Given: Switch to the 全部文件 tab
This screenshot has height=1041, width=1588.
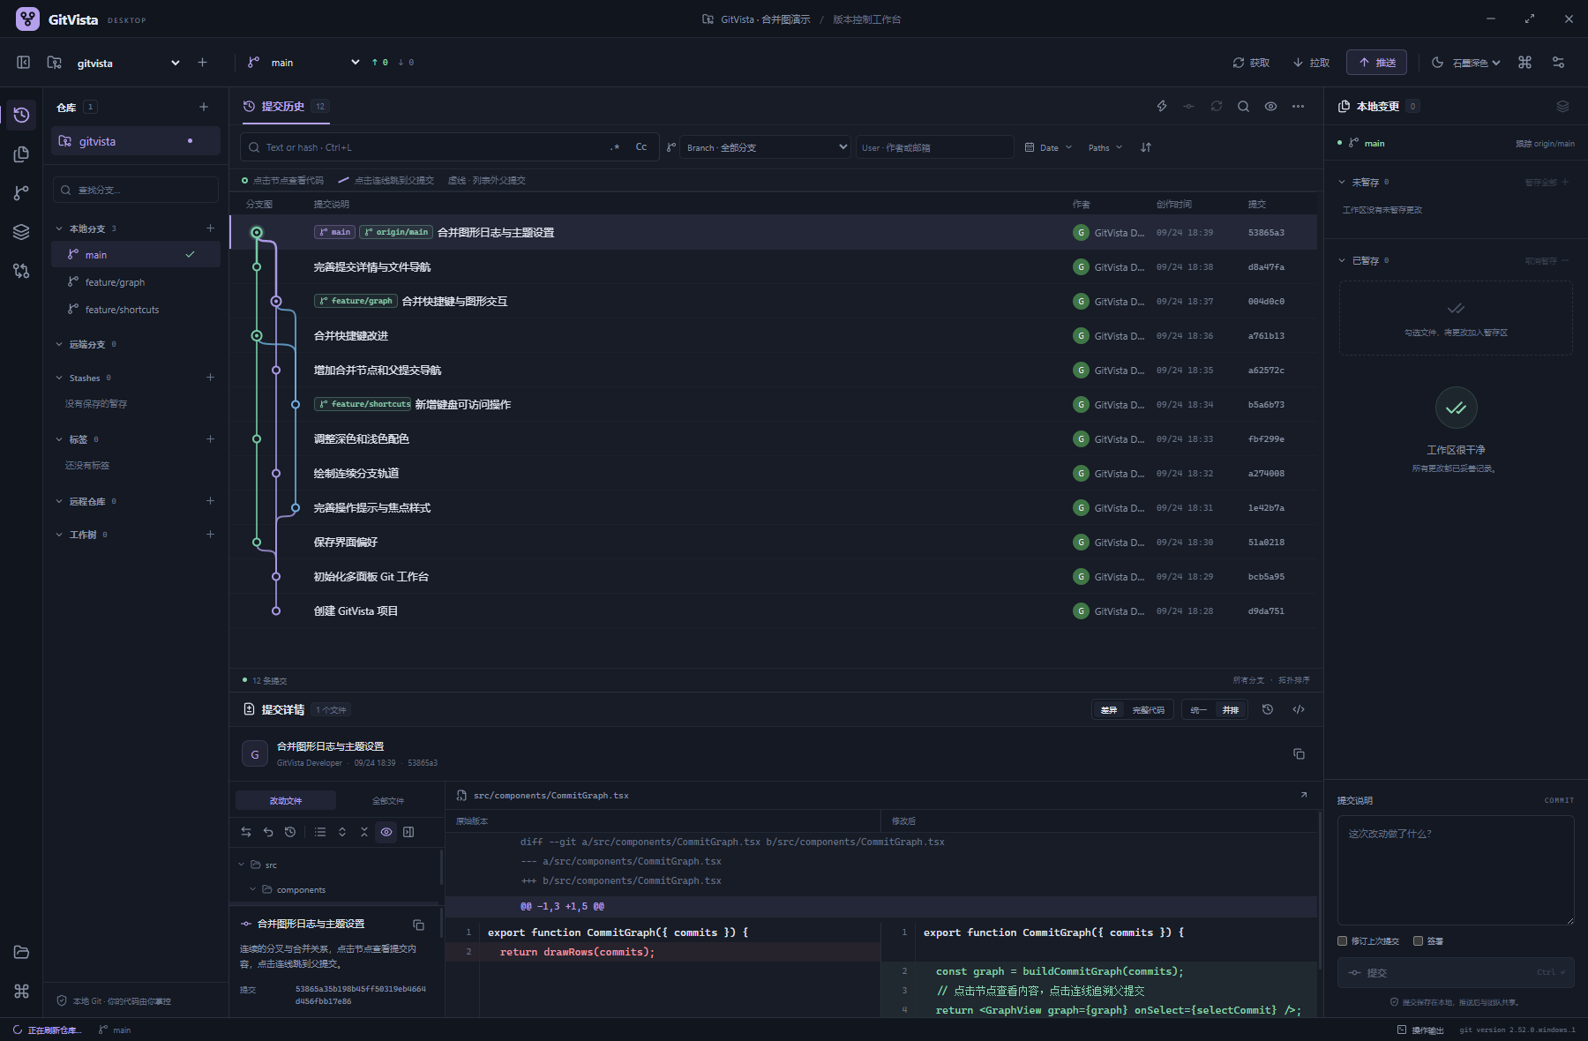Looking at the screenshot, I should click(388, 800).
